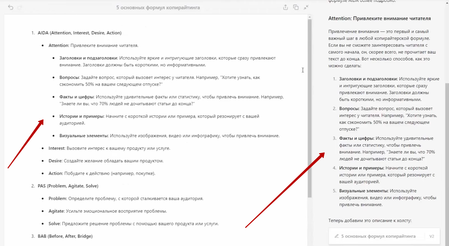Click the 'Problem: Определите проблему' bullet
This screenshot has height=246, width=449.
(126, 198)
